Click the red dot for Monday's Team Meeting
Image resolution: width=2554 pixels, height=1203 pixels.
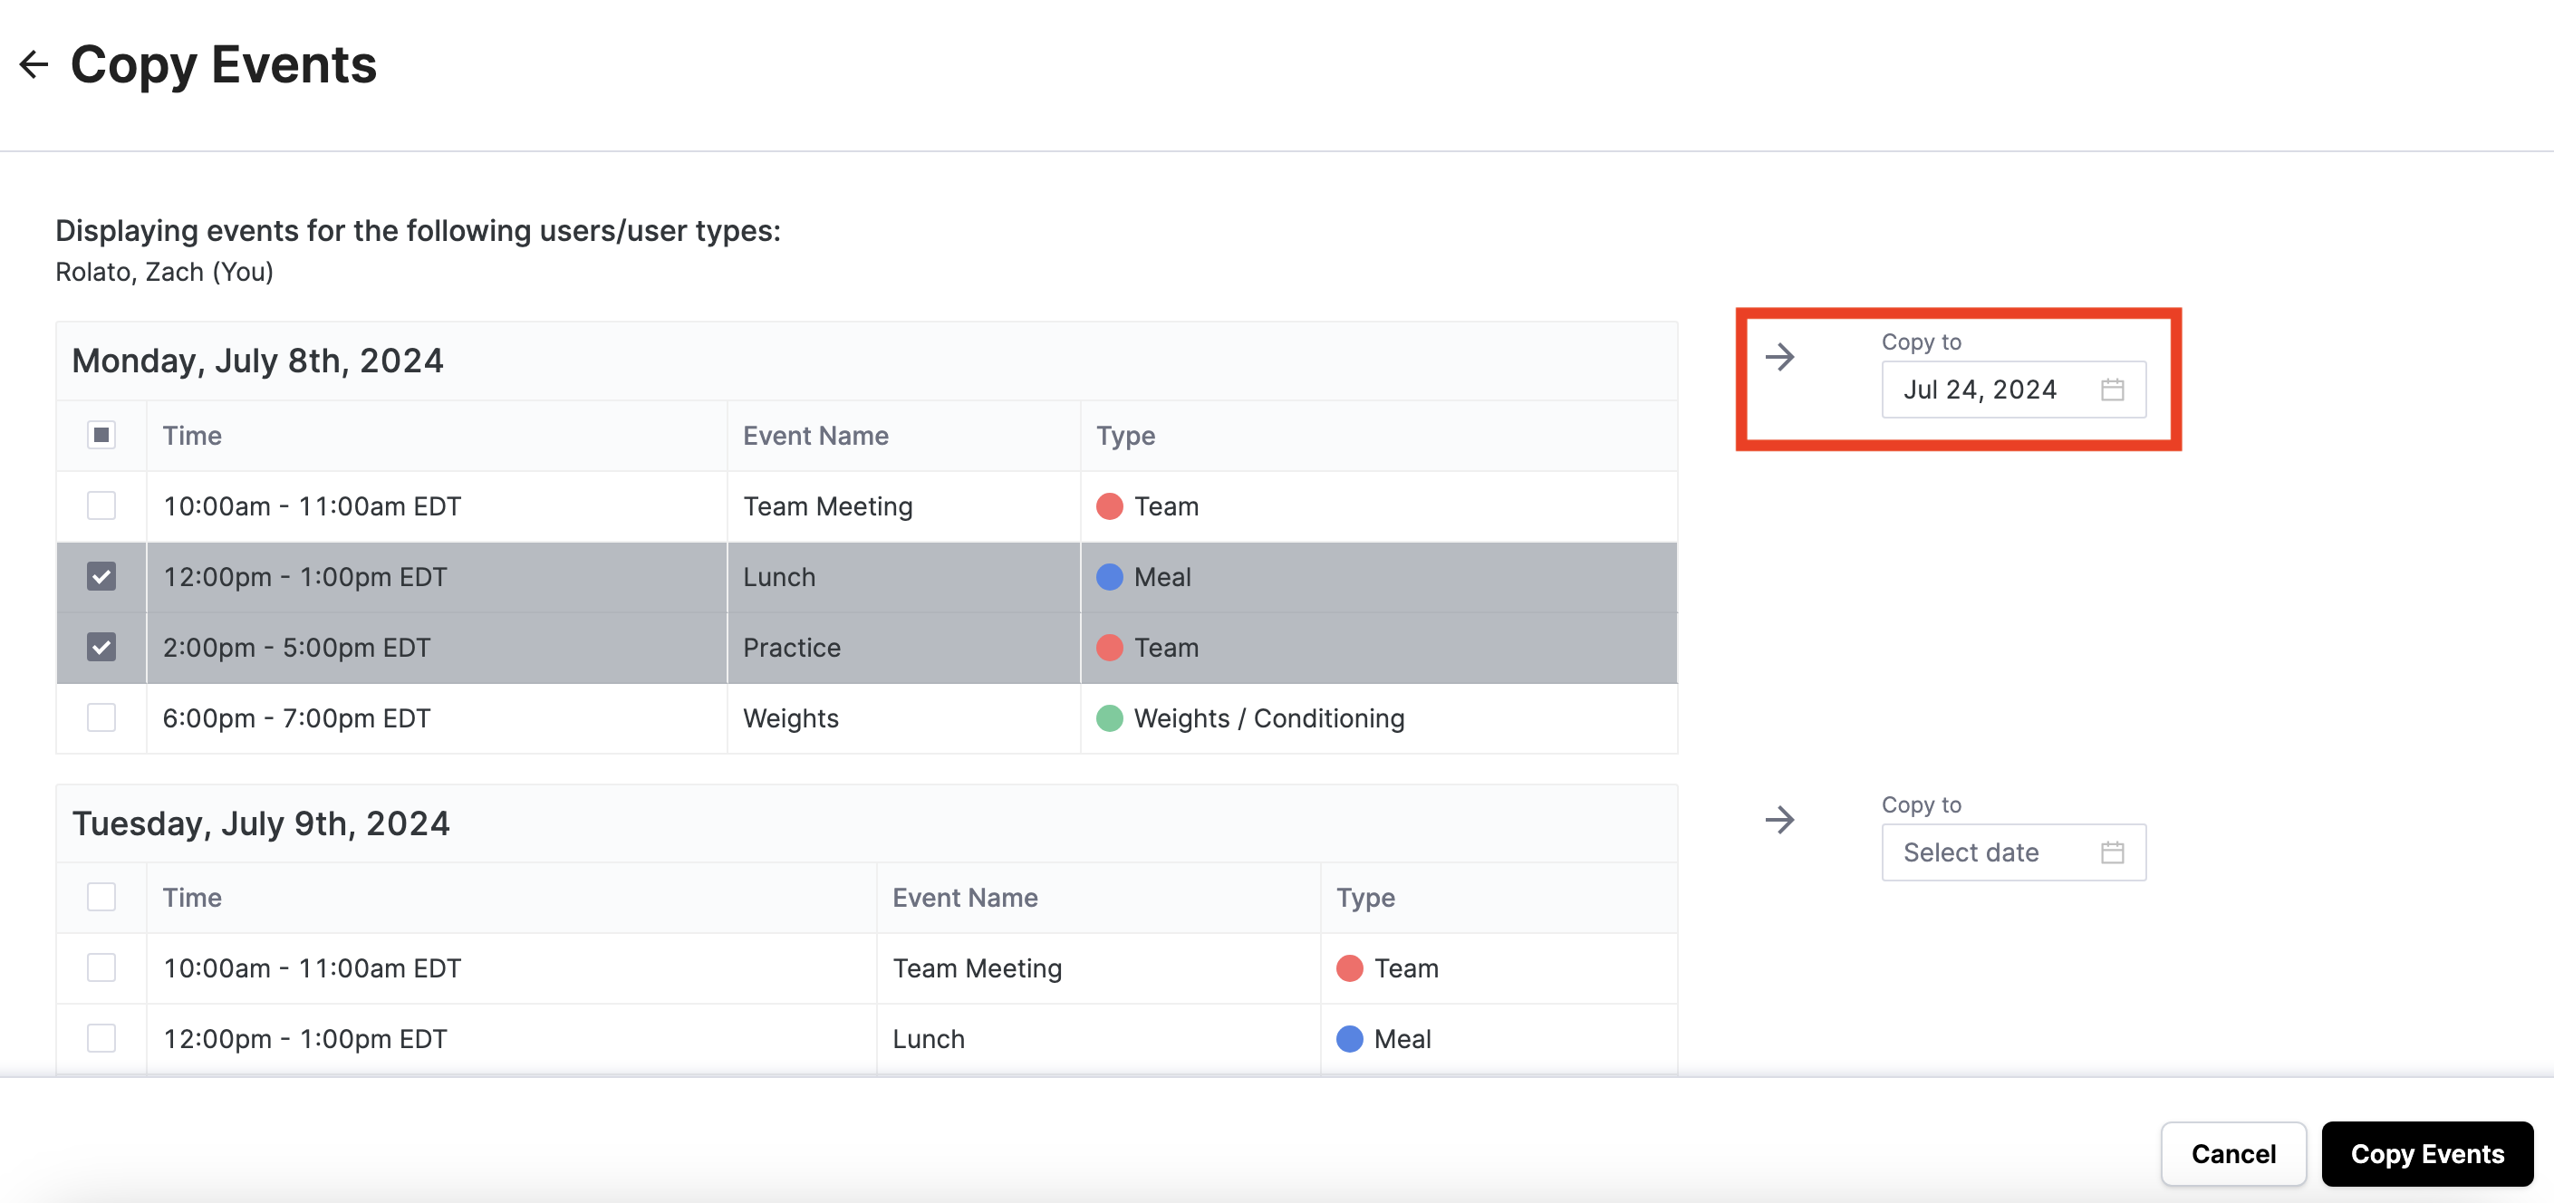1110,506
